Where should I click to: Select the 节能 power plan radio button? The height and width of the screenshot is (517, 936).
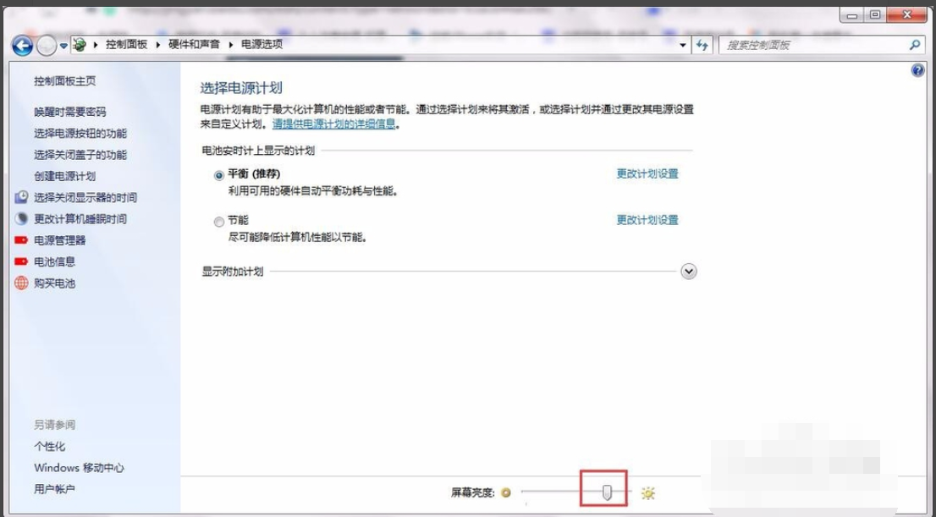click(219, 222)
